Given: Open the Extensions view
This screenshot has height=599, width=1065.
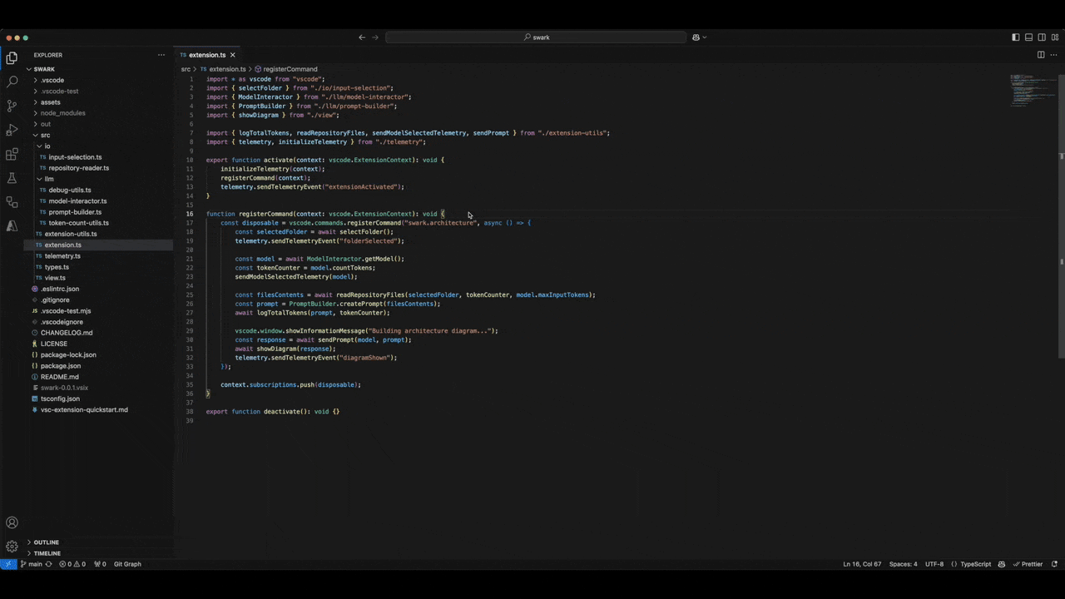Looking at the screenshot, I should (x=12, y=154).
